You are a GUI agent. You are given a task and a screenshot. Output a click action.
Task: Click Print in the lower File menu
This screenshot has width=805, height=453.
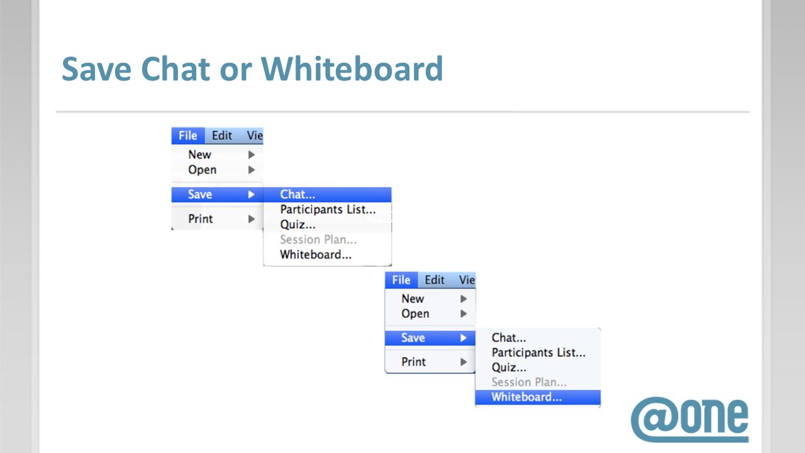(413, 362)
